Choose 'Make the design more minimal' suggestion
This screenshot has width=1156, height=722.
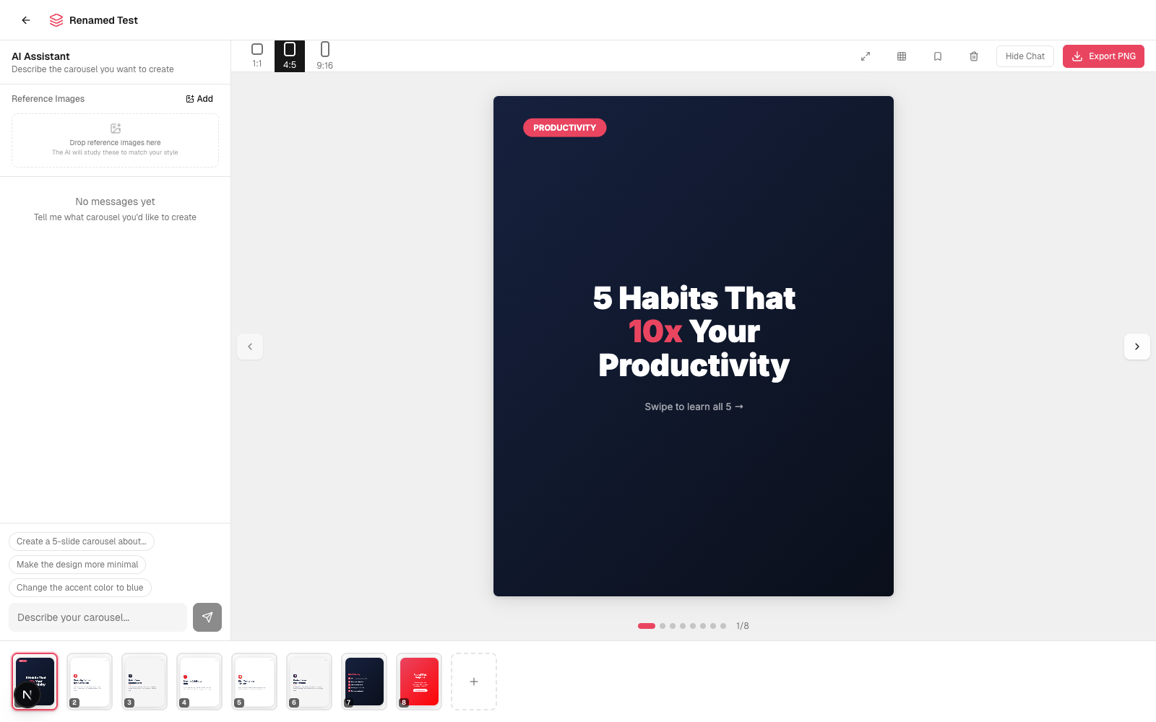(x=77, y=565)
